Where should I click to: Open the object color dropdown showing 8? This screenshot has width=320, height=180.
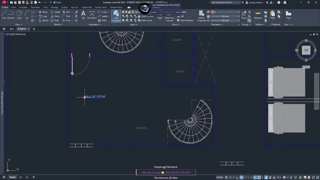coord(225,12)
